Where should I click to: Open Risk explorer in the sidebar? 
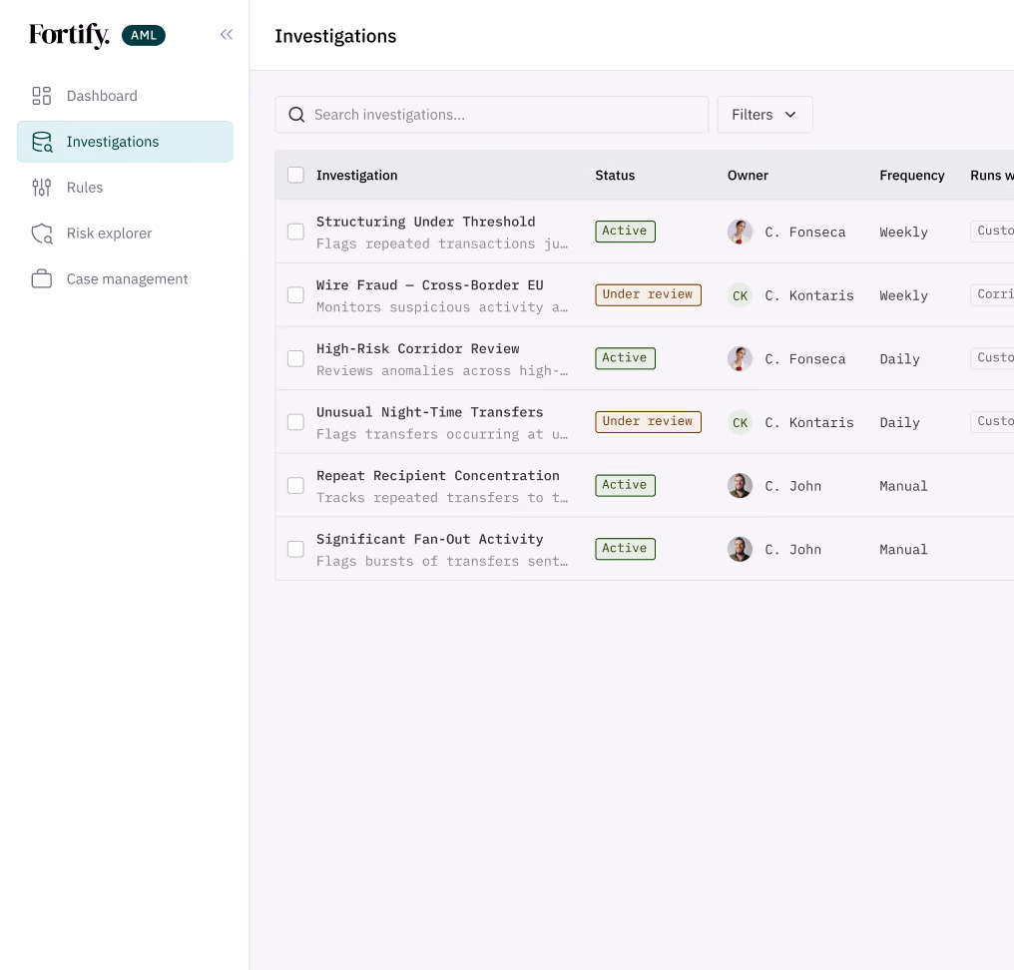[125, 234]
